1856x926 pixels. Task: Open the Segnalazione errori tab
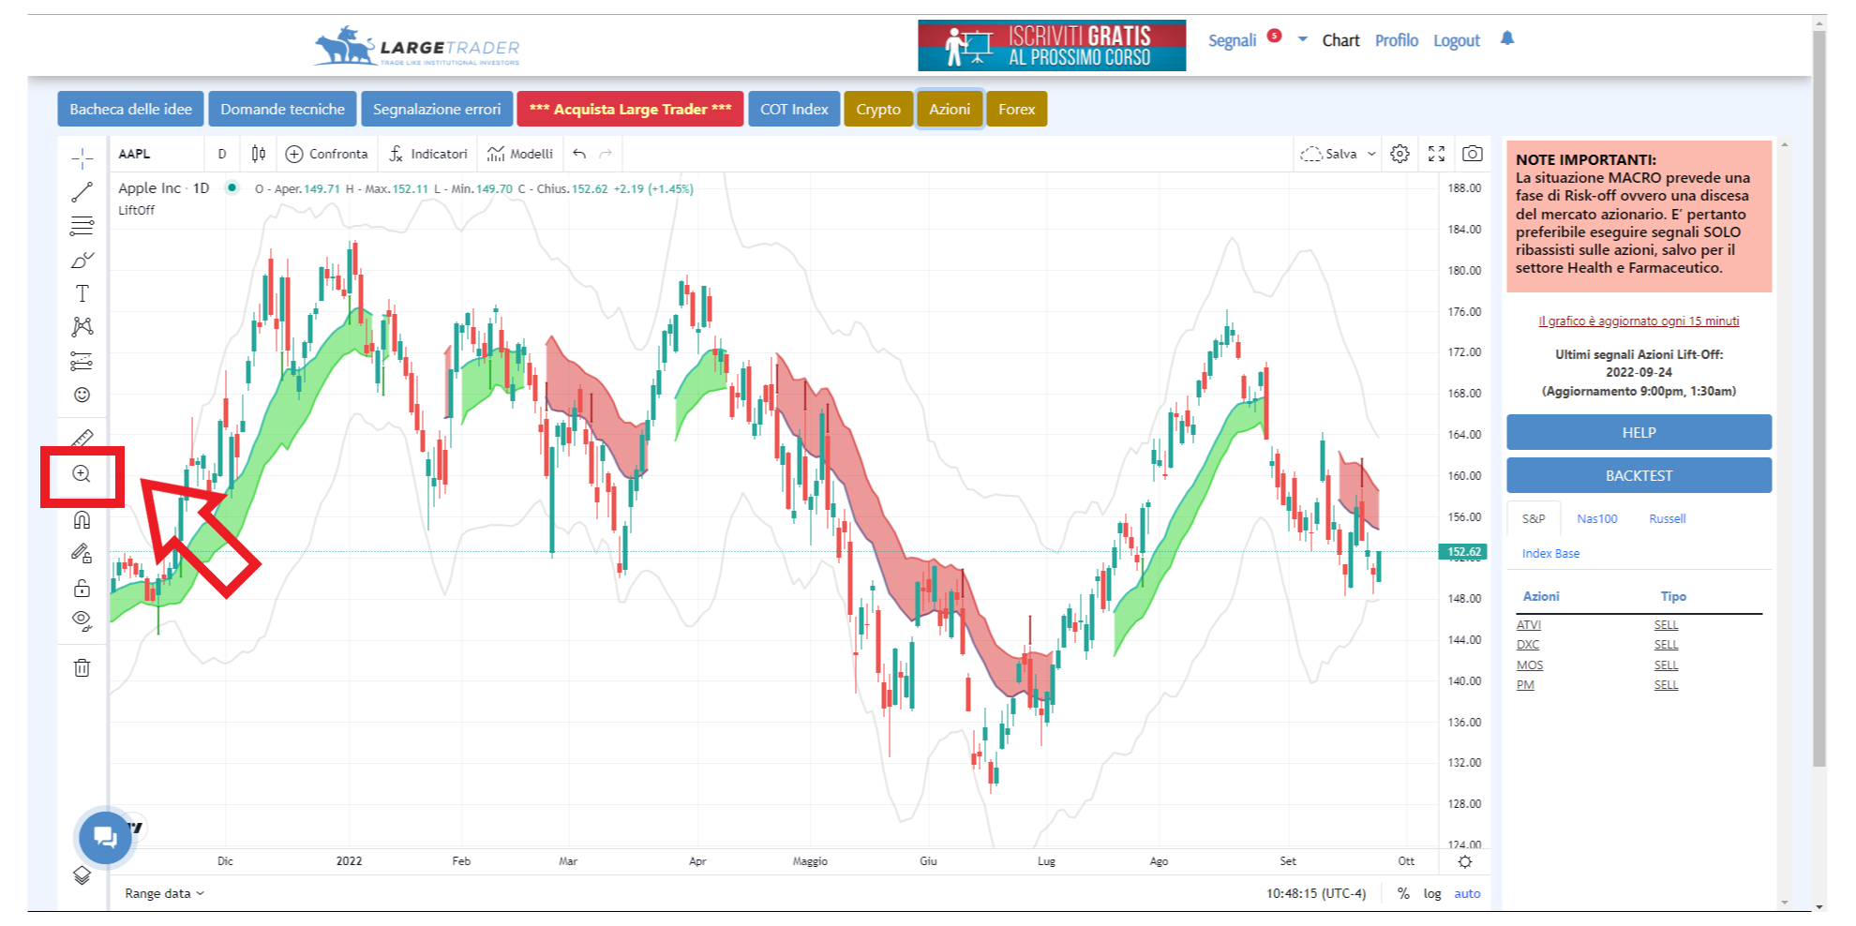click(437, 109)
